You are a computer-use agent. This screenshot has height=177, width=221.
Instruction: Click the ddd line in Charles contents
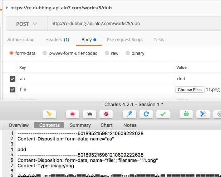click(22, 150)
